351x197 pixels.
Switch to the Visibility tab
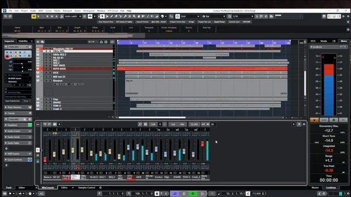click(23, 41)
